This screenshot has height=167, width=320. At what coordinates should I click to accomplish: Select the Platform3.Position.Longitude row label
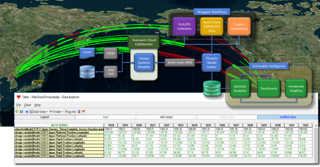[59, 132]
